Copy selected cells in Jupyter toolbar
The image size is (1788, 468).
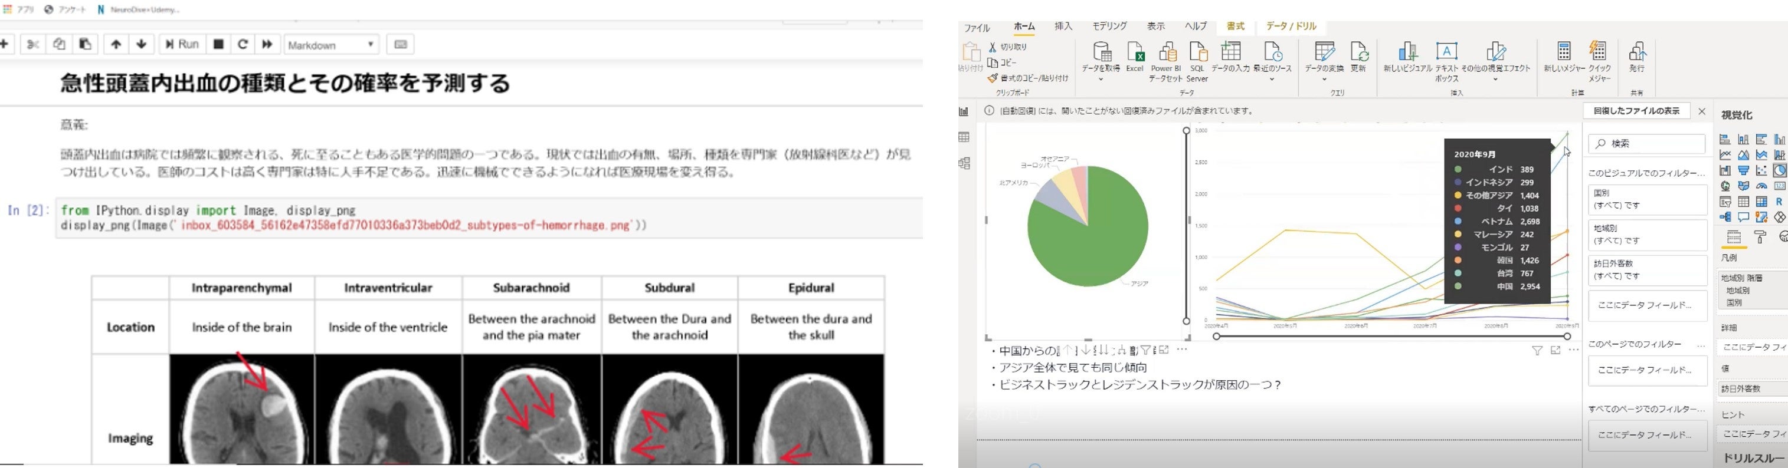[59, 44]
